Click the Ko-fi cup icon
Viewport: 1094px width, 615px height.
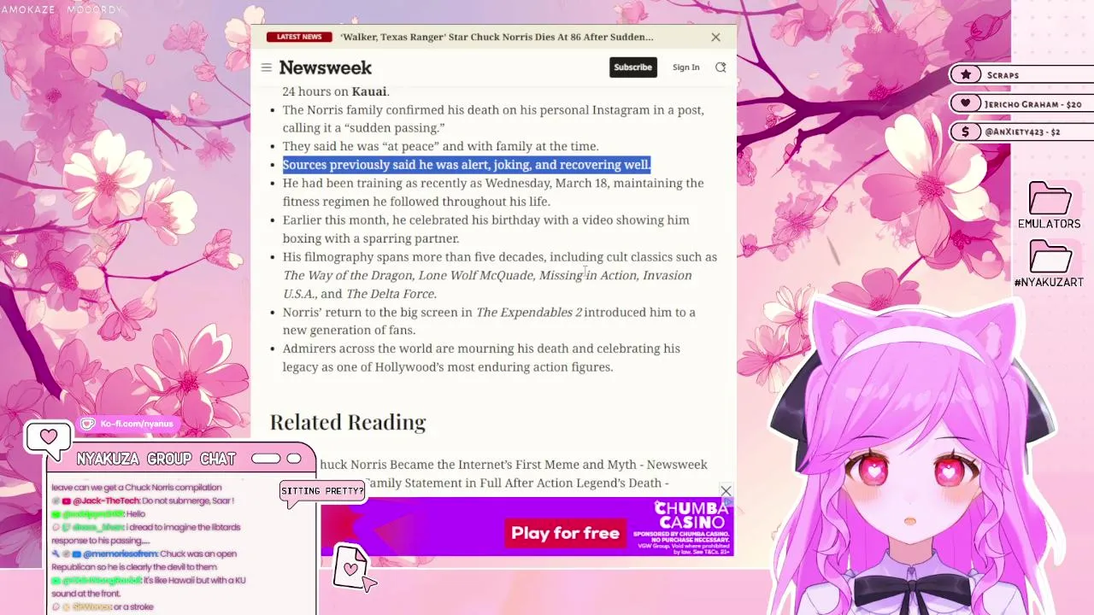tap(88, 424)
